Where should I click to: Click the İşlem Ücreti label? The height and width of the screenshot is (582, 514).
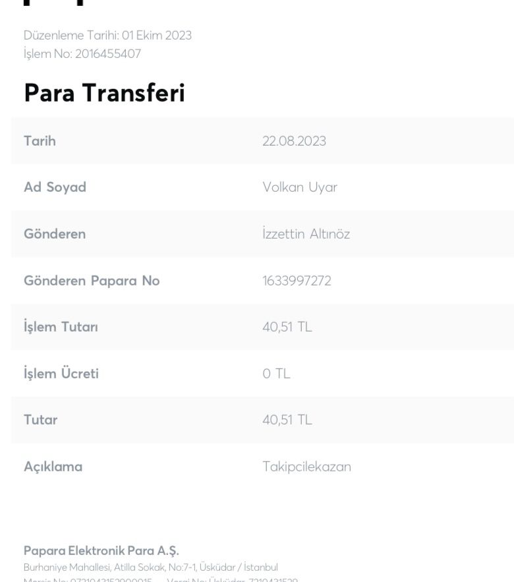[x=61, y=373]
